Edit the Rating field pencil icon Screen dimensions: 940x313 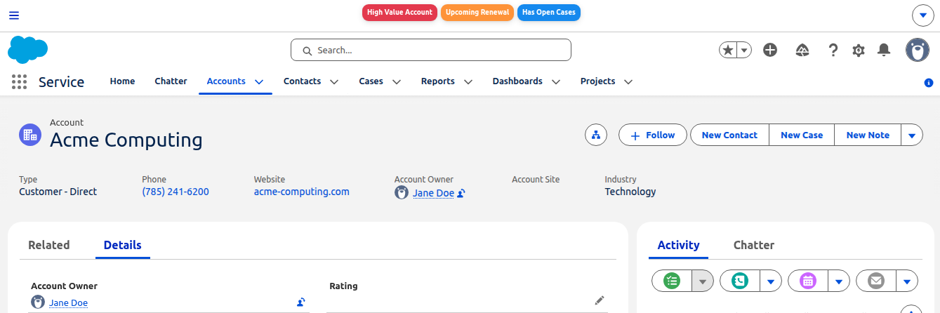pos(600,300)
